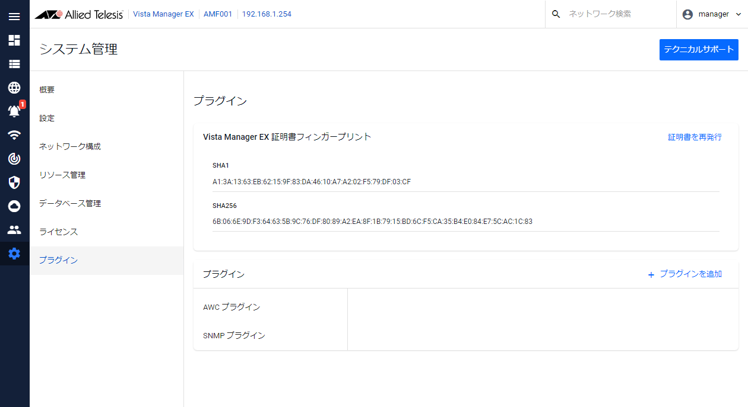Open the notifications bell icon
The width and height of the screenshot is (748, 407).
pos(14,111)
